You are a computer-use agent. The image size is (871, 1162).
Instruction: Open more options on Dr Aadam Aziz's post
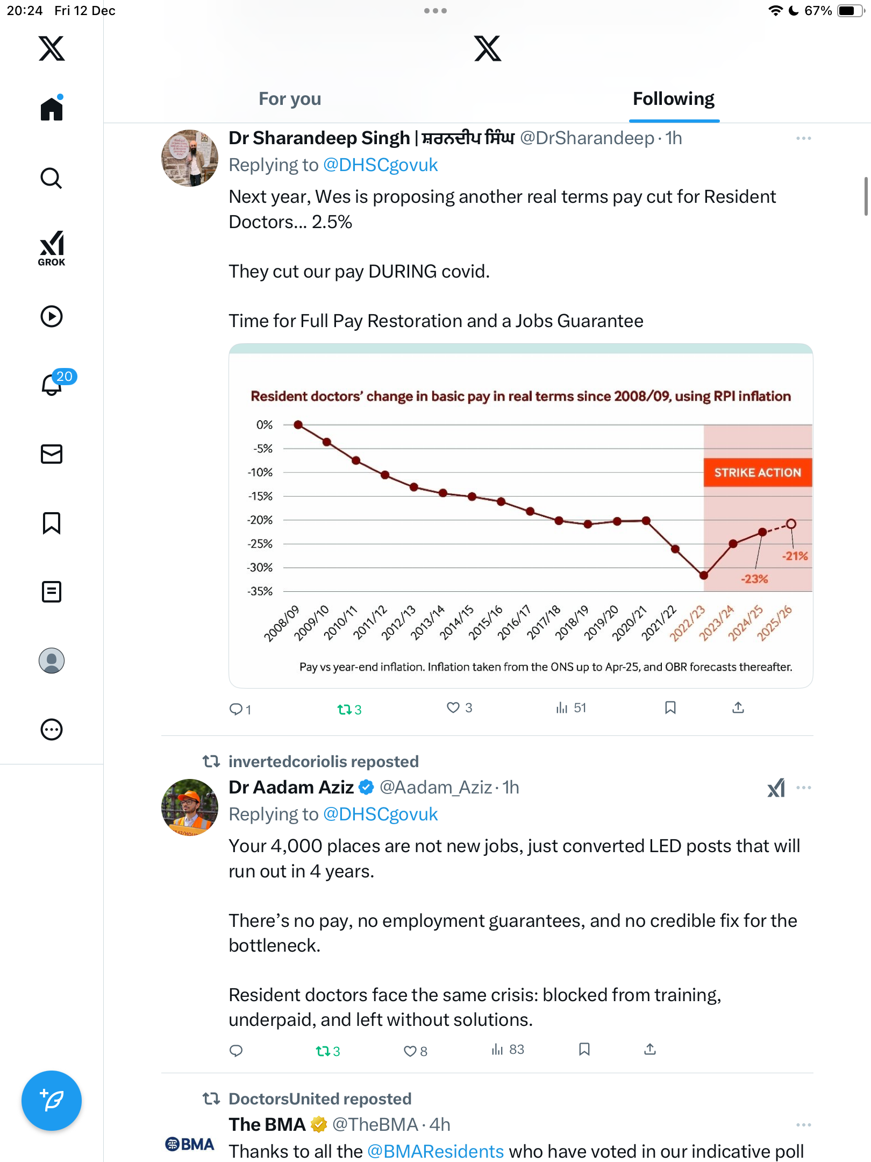coord(803,788)
